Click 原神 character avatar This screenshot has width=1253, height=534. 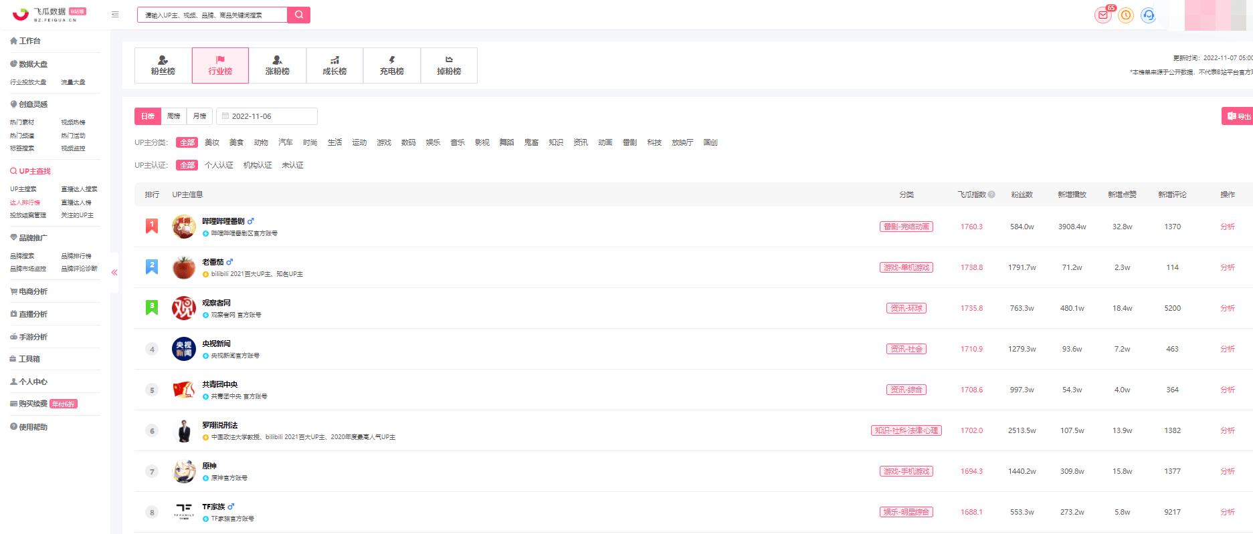click(184, 471)
